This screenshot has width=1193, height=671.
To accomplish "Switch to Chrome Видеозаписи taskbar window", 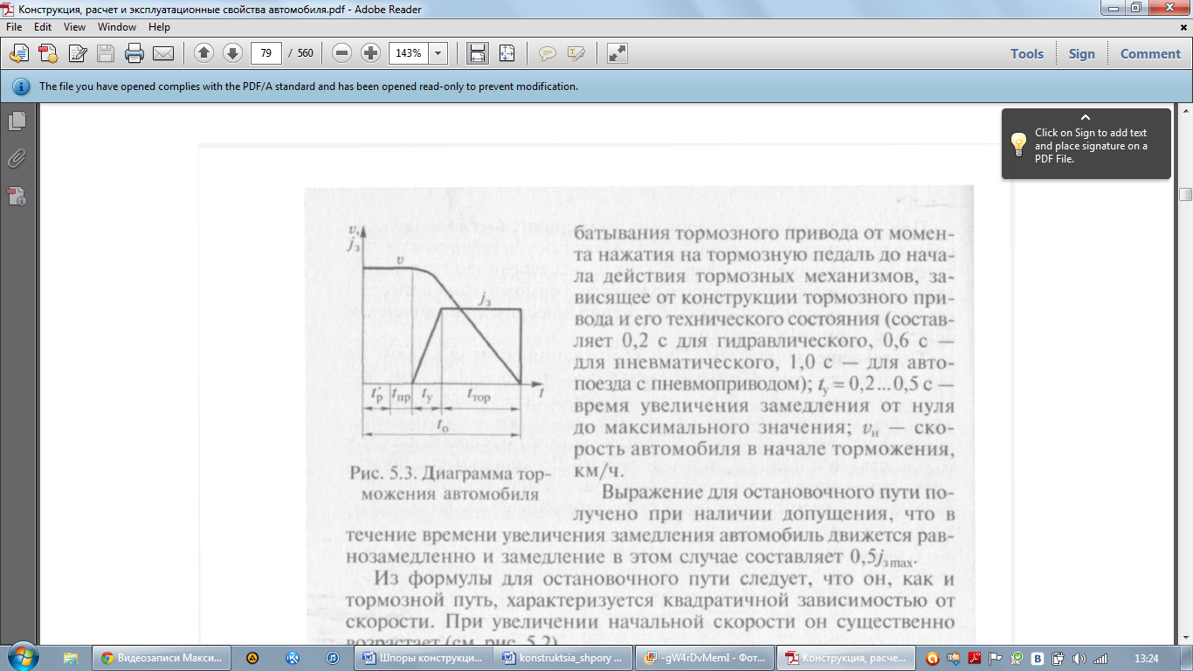I will [x=162, y=658].
